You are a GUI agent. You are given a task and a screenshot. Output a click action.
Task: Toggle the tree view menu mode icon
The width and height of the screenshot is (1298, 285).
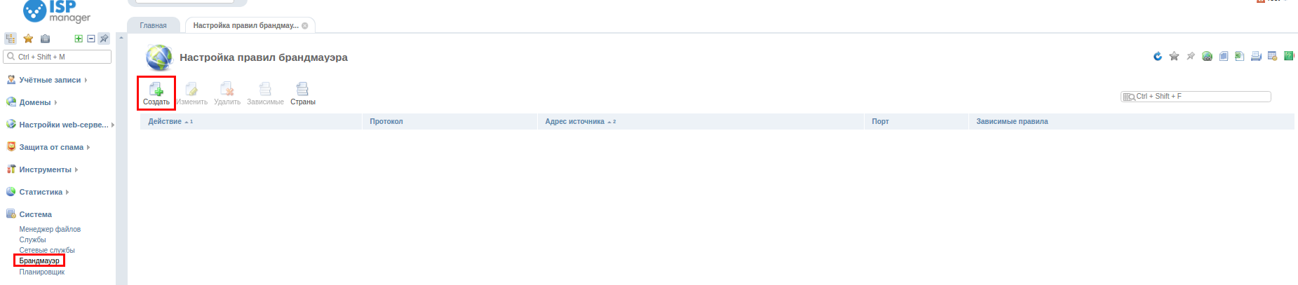[x=11, y=39]
